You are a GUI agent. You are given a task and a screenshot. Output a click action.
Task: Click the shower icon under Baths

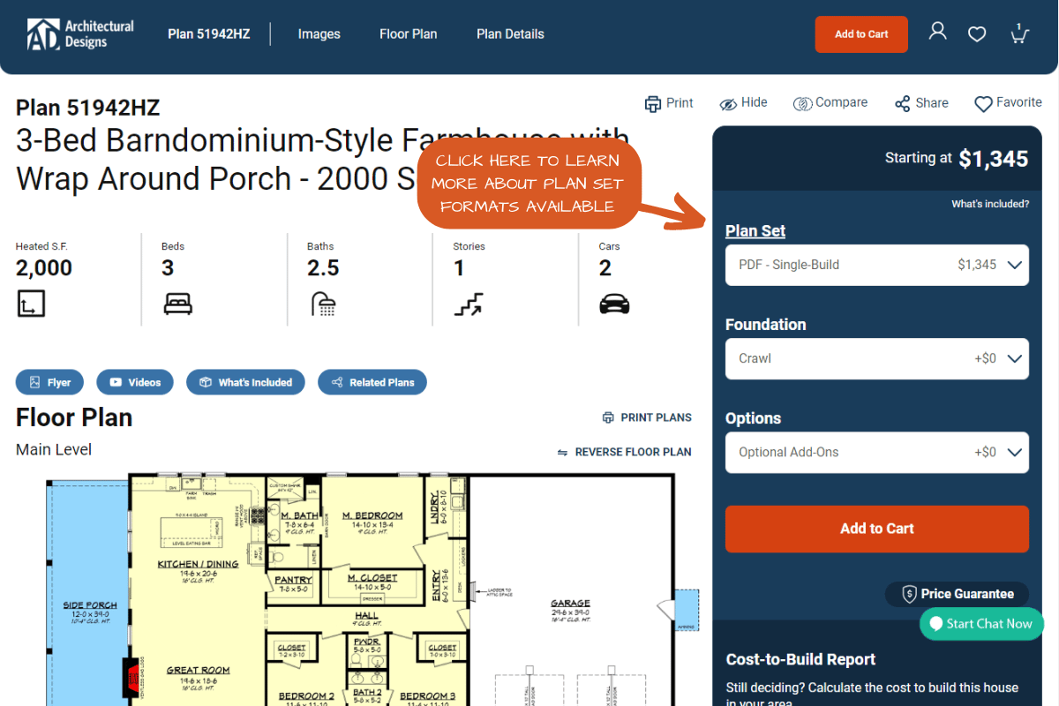coord(324,304)
